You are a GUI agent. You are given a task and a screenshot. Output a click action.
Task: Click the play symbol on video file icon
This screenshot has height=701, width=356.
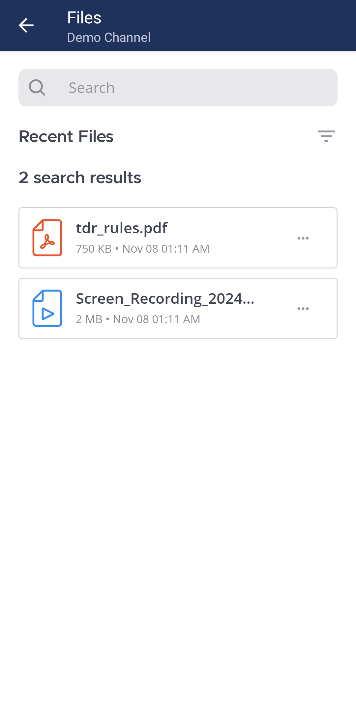[48, 314]
